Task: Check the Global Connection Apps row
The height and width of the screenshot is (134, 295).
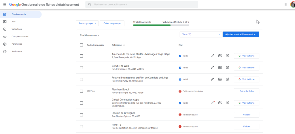Action: pos(81,103)
